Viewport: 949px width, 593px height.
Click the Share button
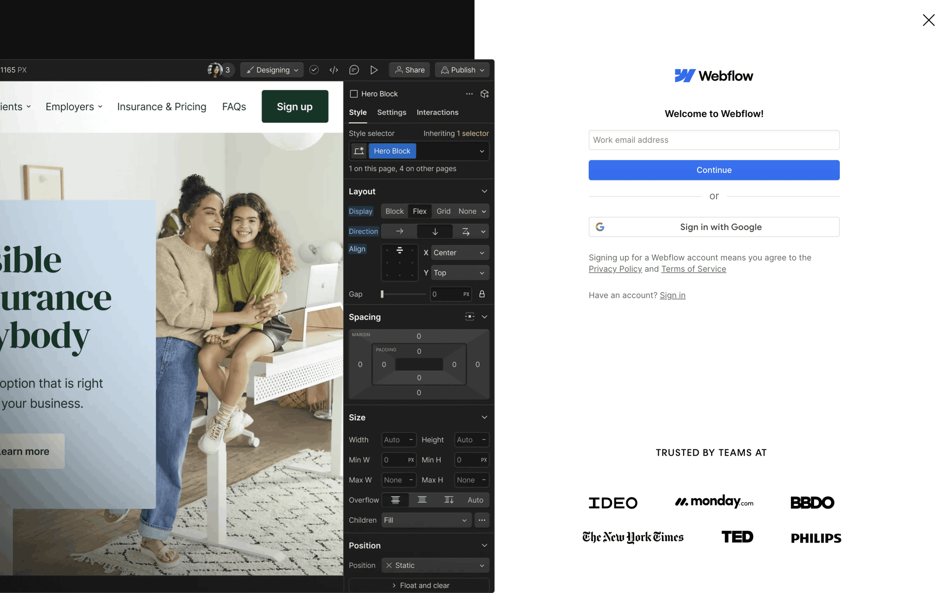click(410, 70)
